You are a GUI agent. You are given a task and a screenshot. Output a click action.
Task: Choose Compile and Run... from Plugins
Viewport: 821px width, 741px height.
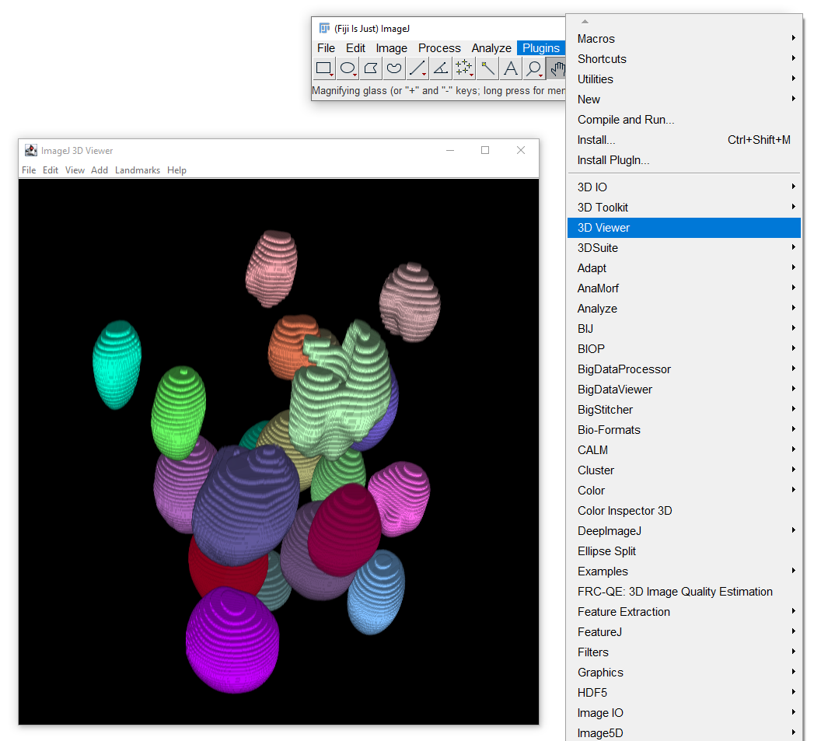[684, 120]
